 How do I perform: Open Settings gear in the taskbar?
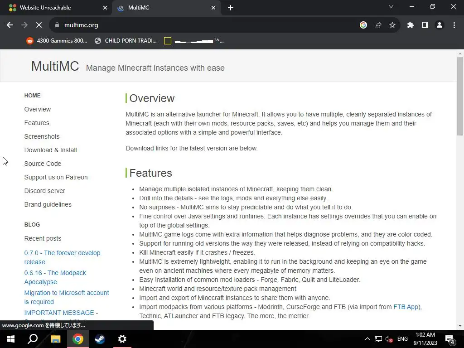click(x=122, y=339)
